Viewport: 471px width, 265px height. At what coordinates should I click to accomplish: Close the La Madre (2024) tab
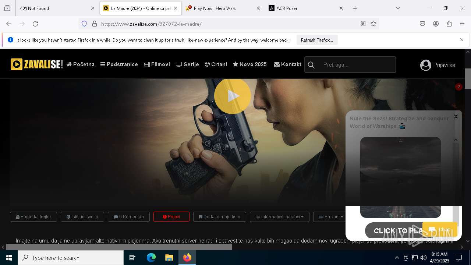(176, 8)
